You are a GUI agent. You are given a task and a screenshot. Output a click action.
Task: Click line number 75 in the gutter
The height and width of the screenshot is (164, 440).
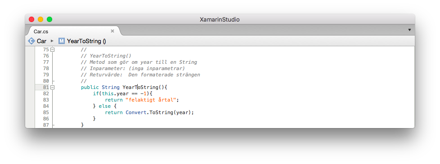point(46,49)
